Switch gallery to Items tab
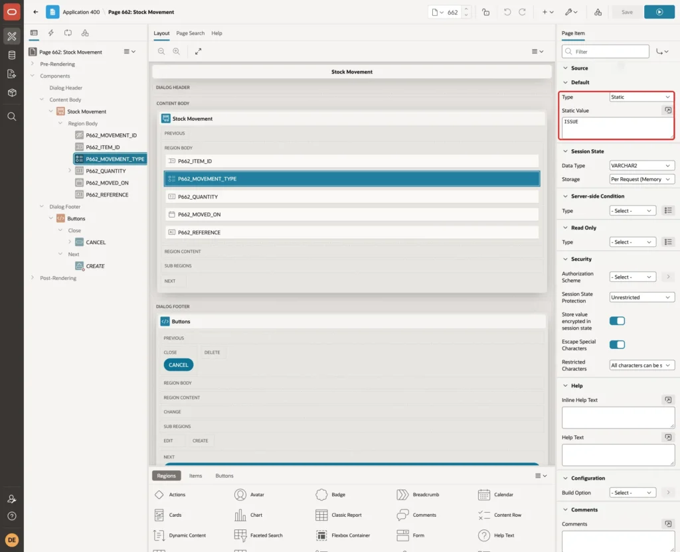The image size is (680, 552). pos(195,476)
